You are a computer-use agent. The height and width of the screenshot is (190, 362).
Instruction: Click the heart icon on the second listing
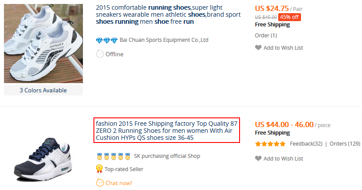click(258, 158)
